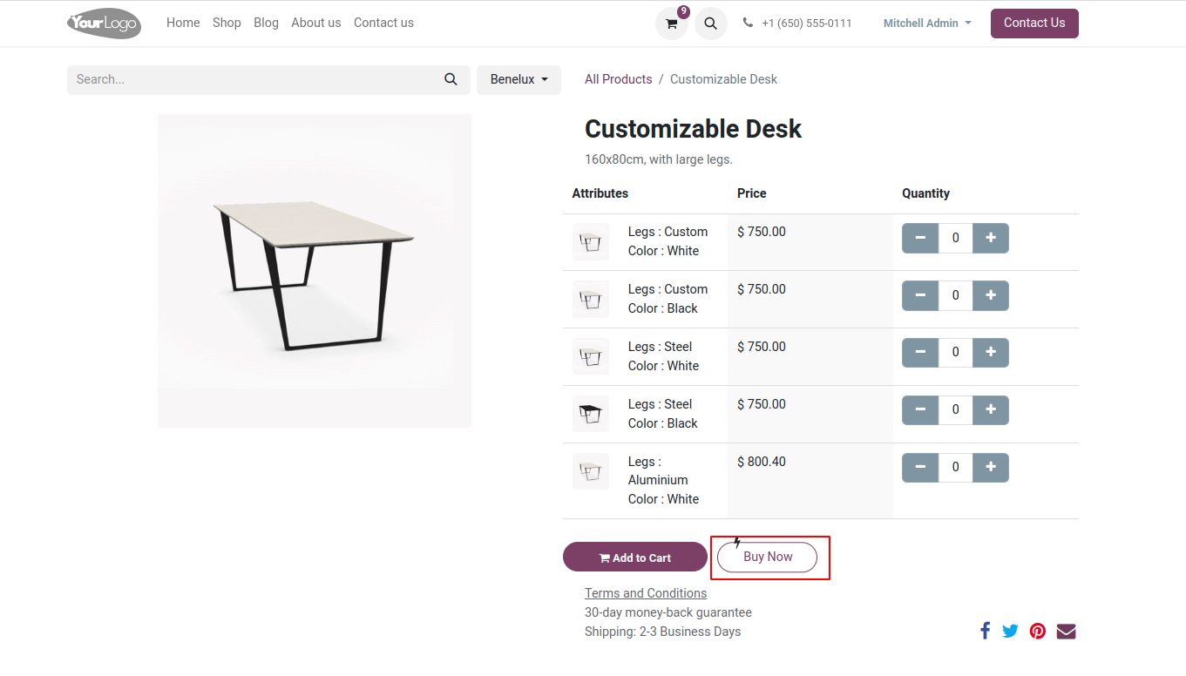
Task: Share product by email icon
Action: [1066, 632]
